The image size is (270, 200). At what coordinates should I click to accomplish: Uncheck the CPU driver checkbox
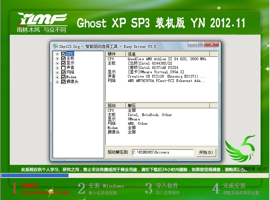pyautogui.click(x=63, y=54)
